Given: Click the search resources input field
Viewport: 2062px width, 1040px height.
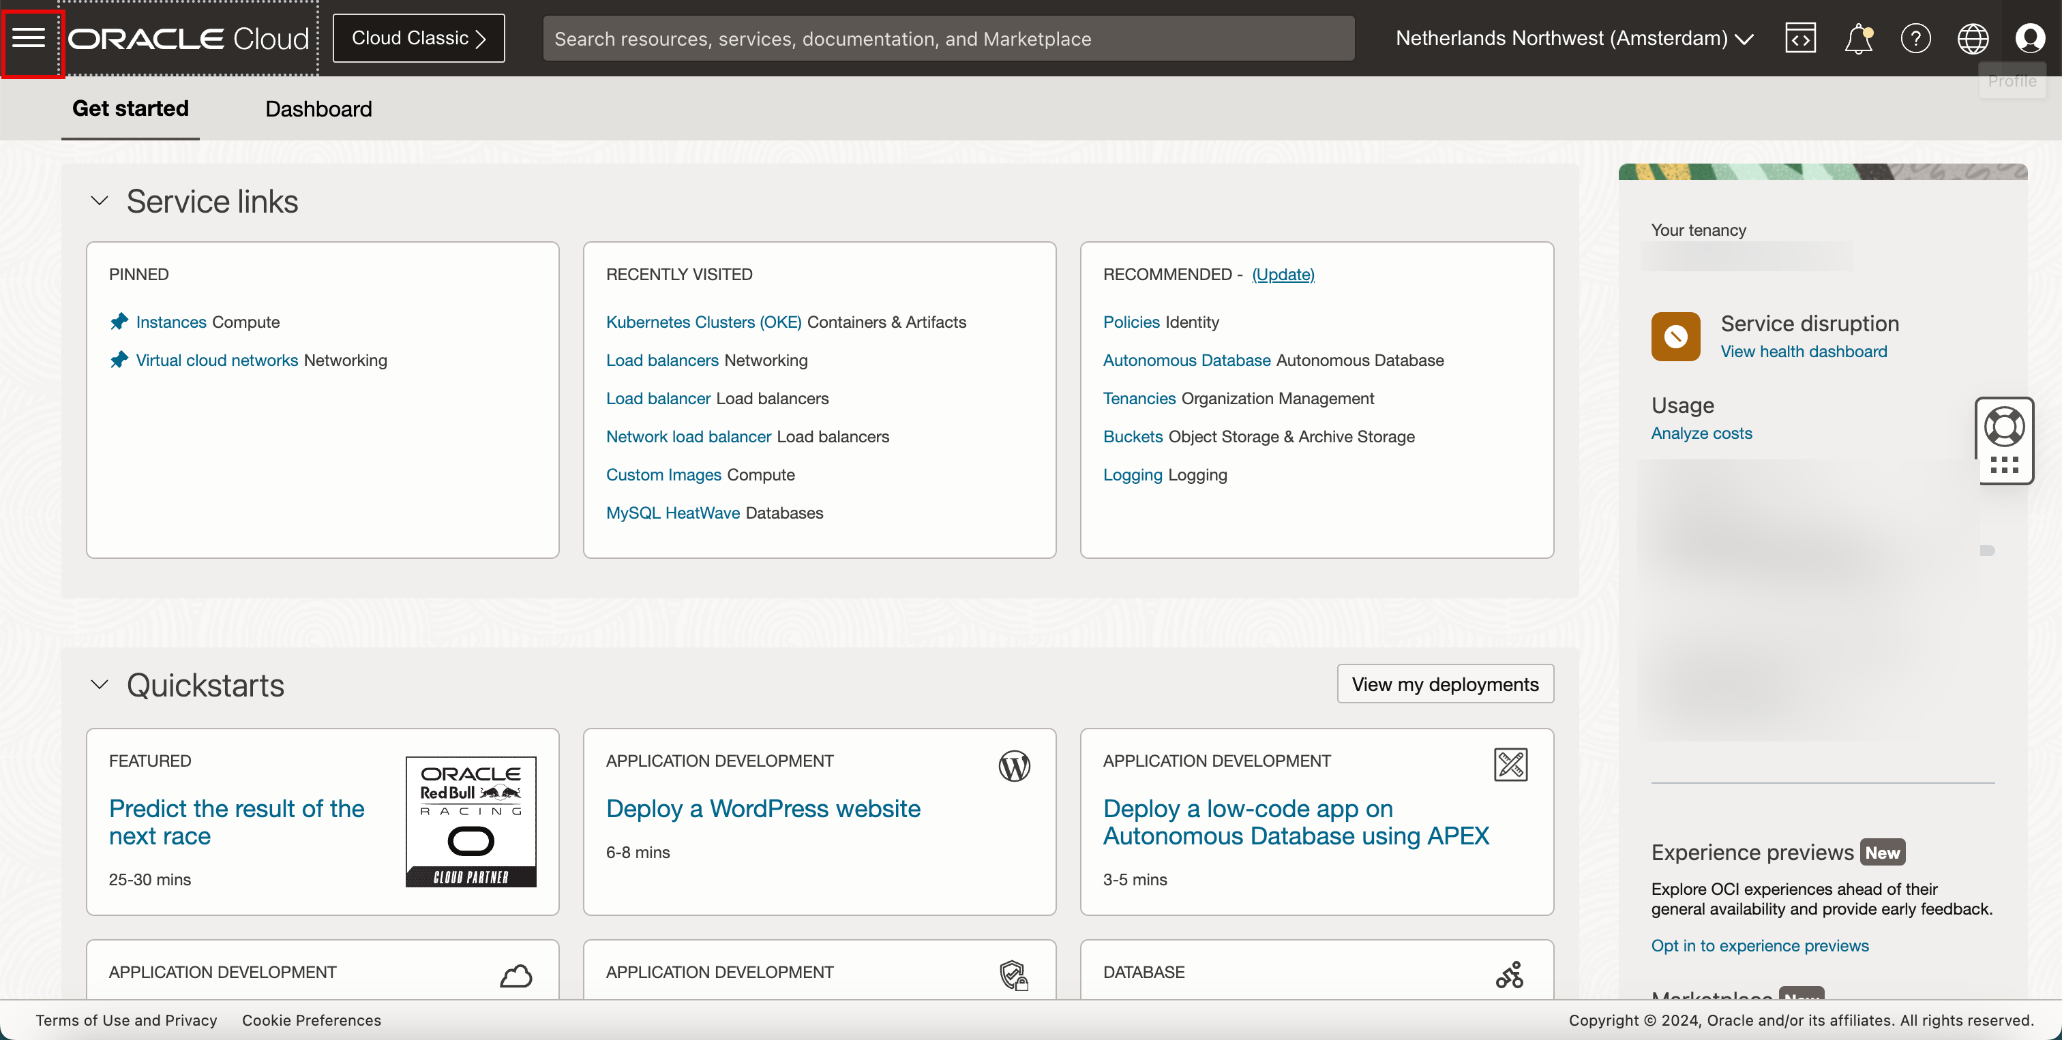Looking at the screenshot, I should (x=948, y=38).
